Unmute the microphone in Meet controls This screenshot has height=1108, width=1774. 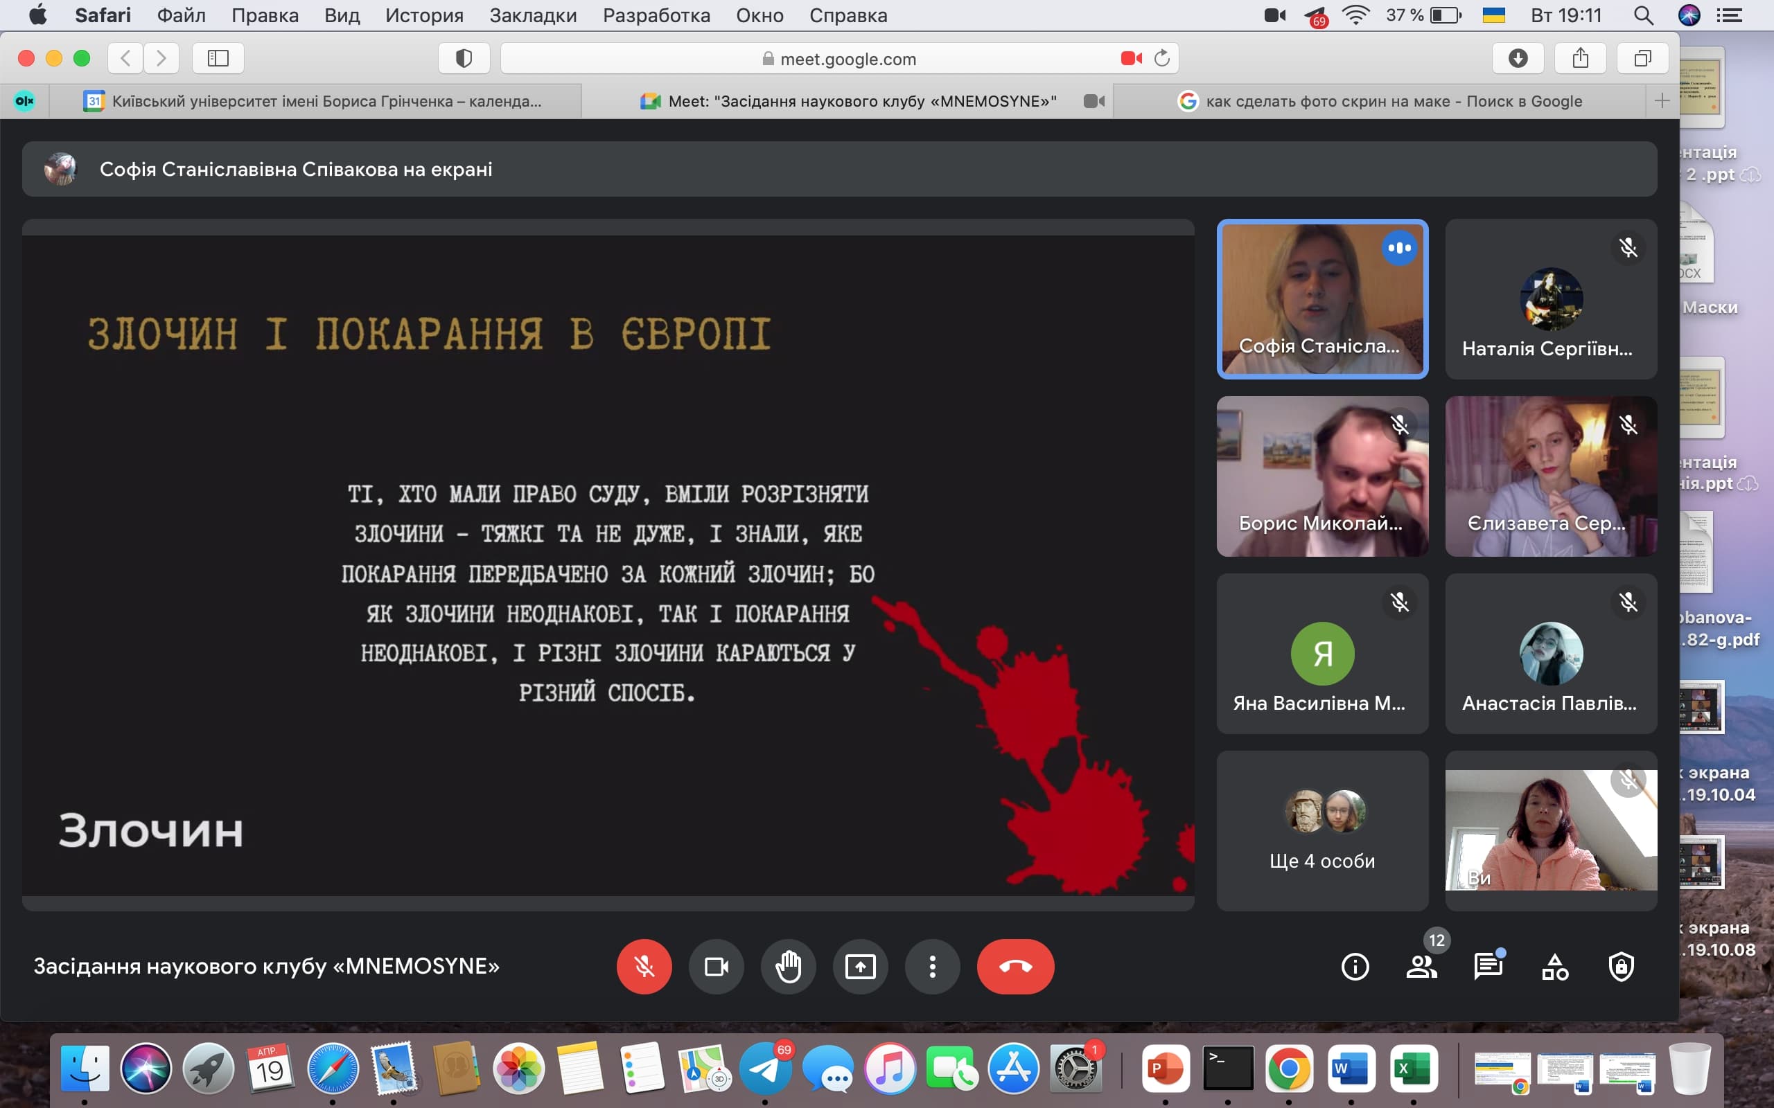click(644, 967)
